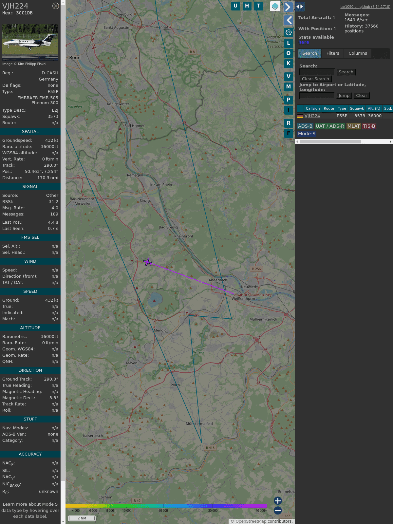Focus the Search input field
This screenshot has width=393, height=524.
317,72
